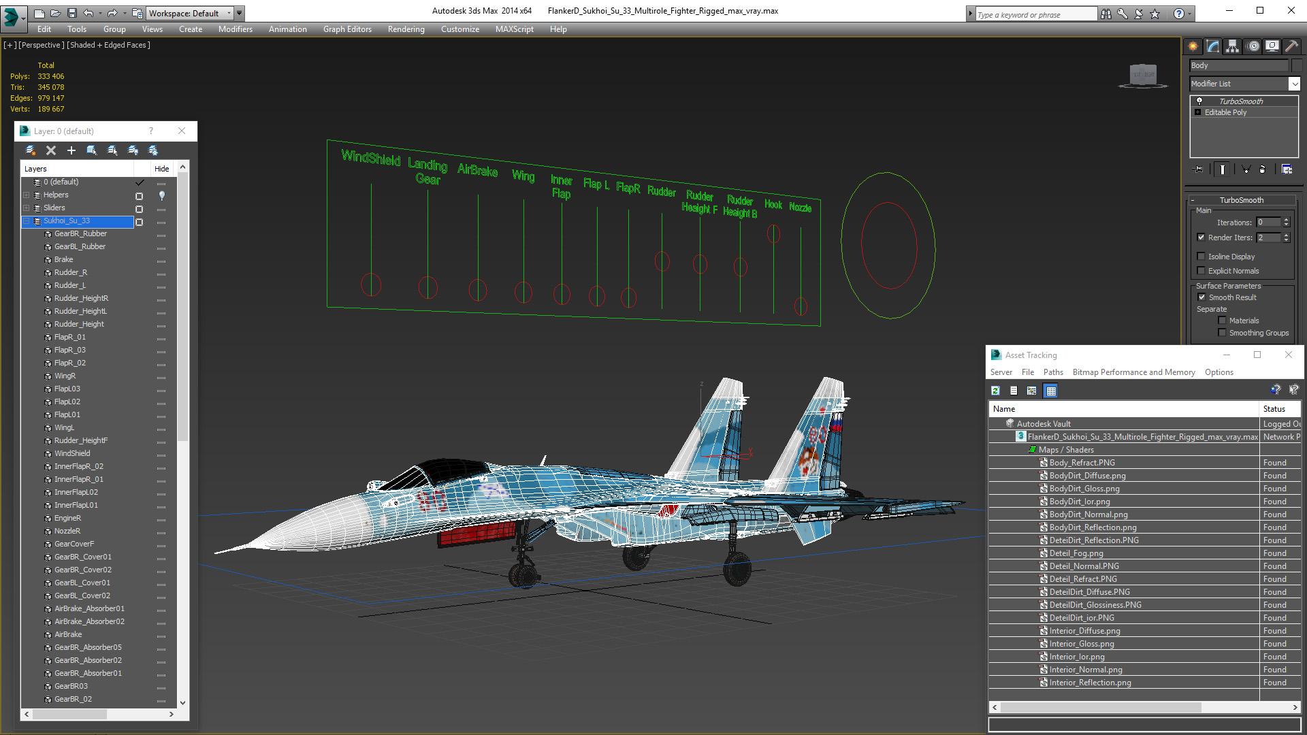
Task: Select the Paths tab in Asset Tracking
Action: (1052, 372)
